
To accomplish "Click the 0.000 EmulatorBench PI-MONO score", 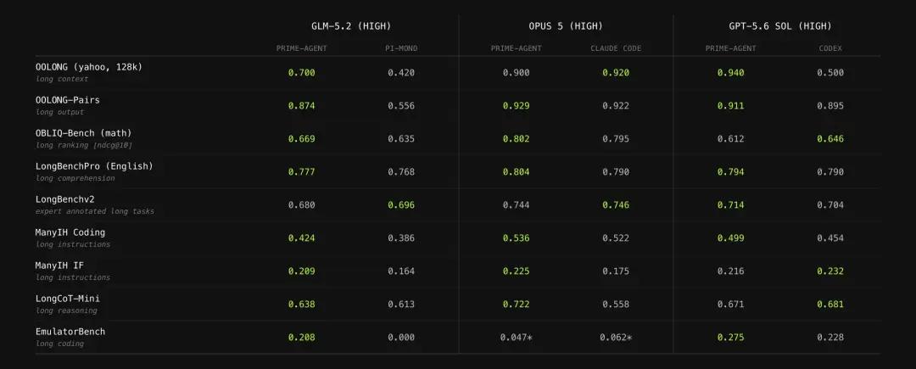I will point(400,338).
